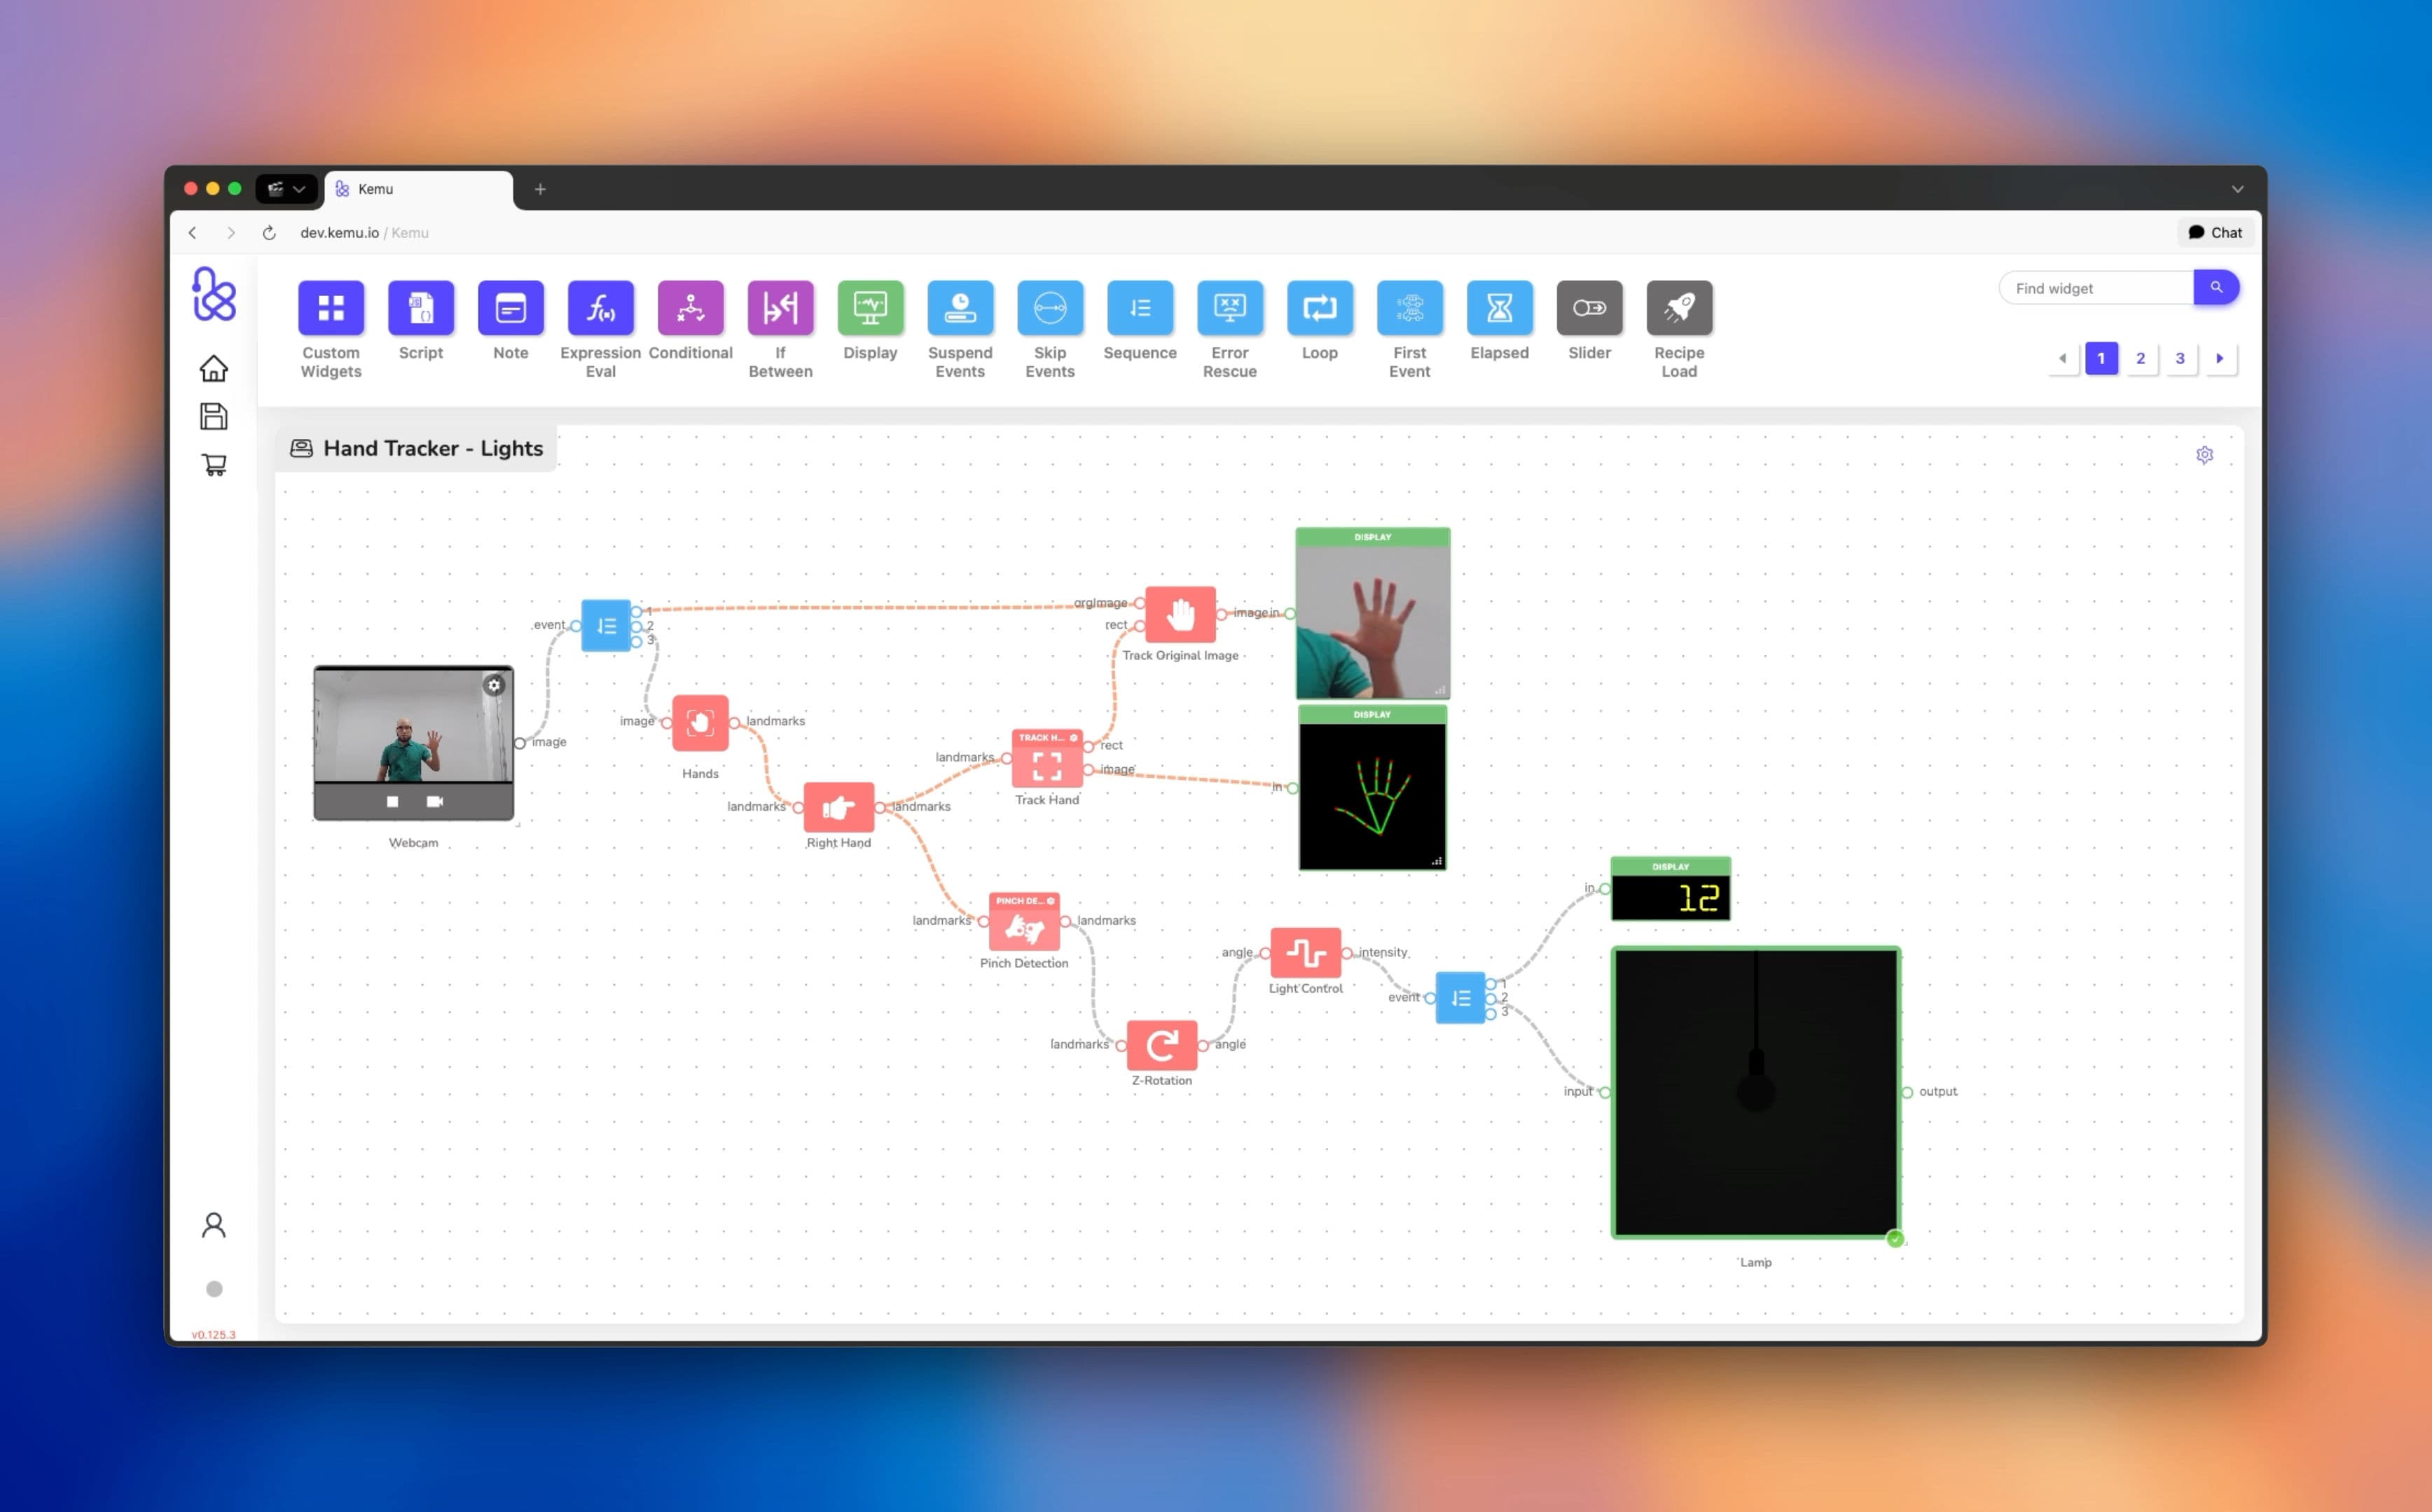The image size is (2432, 1512).
Task: Add a Note widget
Action: (x=510, y=308)
